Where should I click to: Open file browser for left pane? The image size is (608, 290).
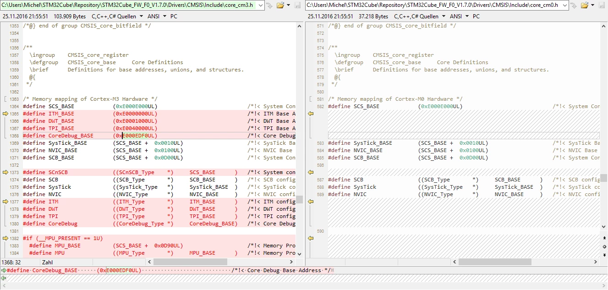[x=280, y=5]
